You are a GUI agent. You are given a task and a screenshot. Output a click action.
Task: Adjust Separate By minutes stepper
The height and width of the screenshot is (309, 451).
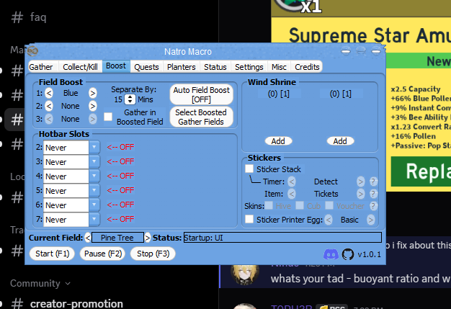coord(130,99)
